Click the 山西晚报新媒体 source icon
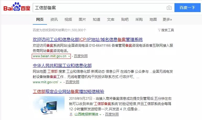Screen dimensions: 202x120 (x=71, y=114)
